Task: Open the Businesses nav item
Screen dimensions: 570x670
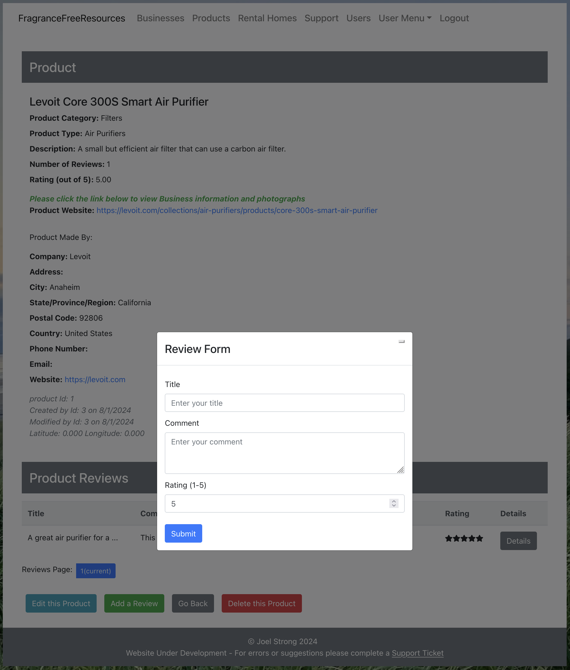Action: pyautogui.click(x=161, y=18)
